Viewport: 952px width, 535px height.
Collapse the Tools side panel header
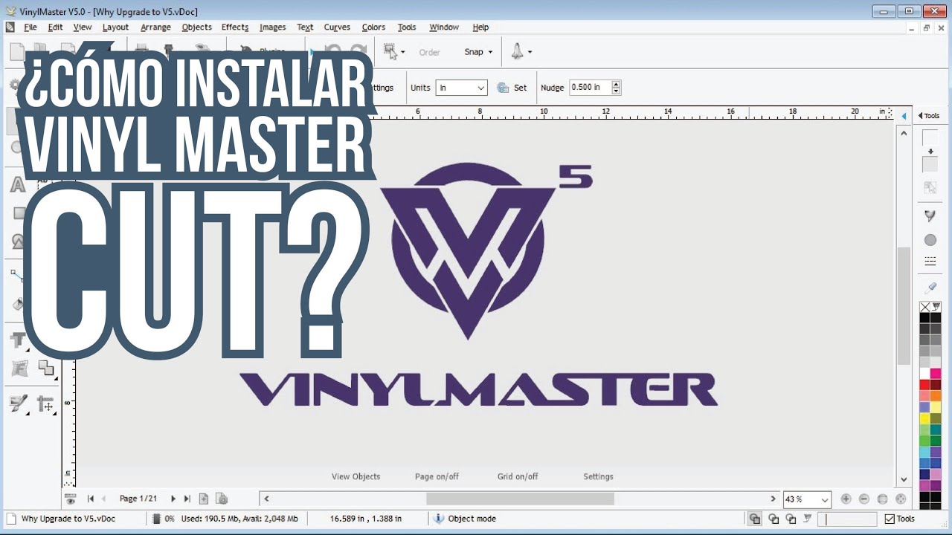coord(929,116)
